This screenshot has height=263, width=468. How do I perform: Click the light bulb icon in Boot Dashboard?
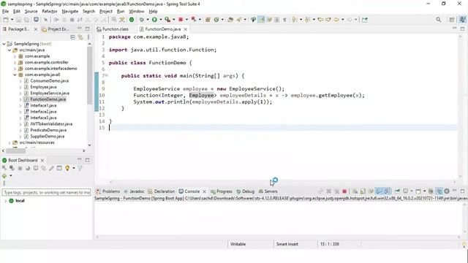67,168
